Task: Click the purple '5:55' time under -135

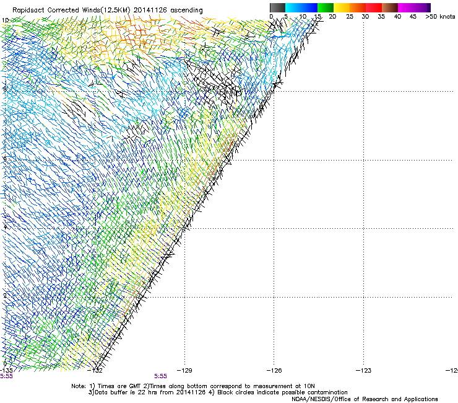Action: pyautogui.click(x=6, y=376)
